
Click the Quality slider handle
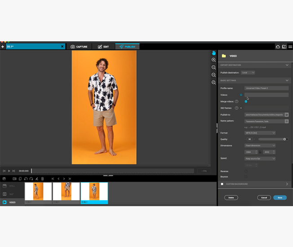tap(284, 139)
